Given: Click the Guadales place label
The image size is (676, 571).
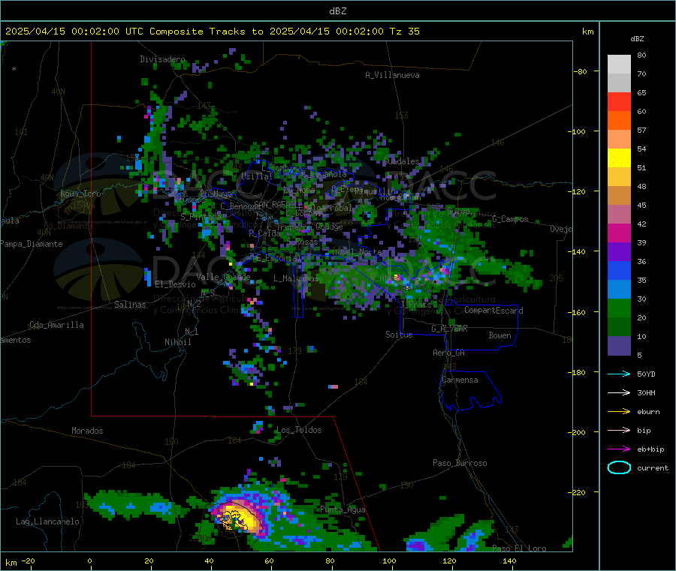Looking at the screenshot, I should tap(401, 161).
